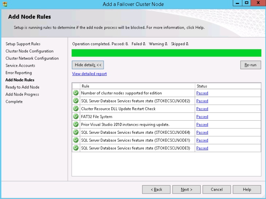Click rule text ending STOKECSCLNODE2
Image resolution: width=266 pixels, height=199 pixels.
(x=135, y=101)
